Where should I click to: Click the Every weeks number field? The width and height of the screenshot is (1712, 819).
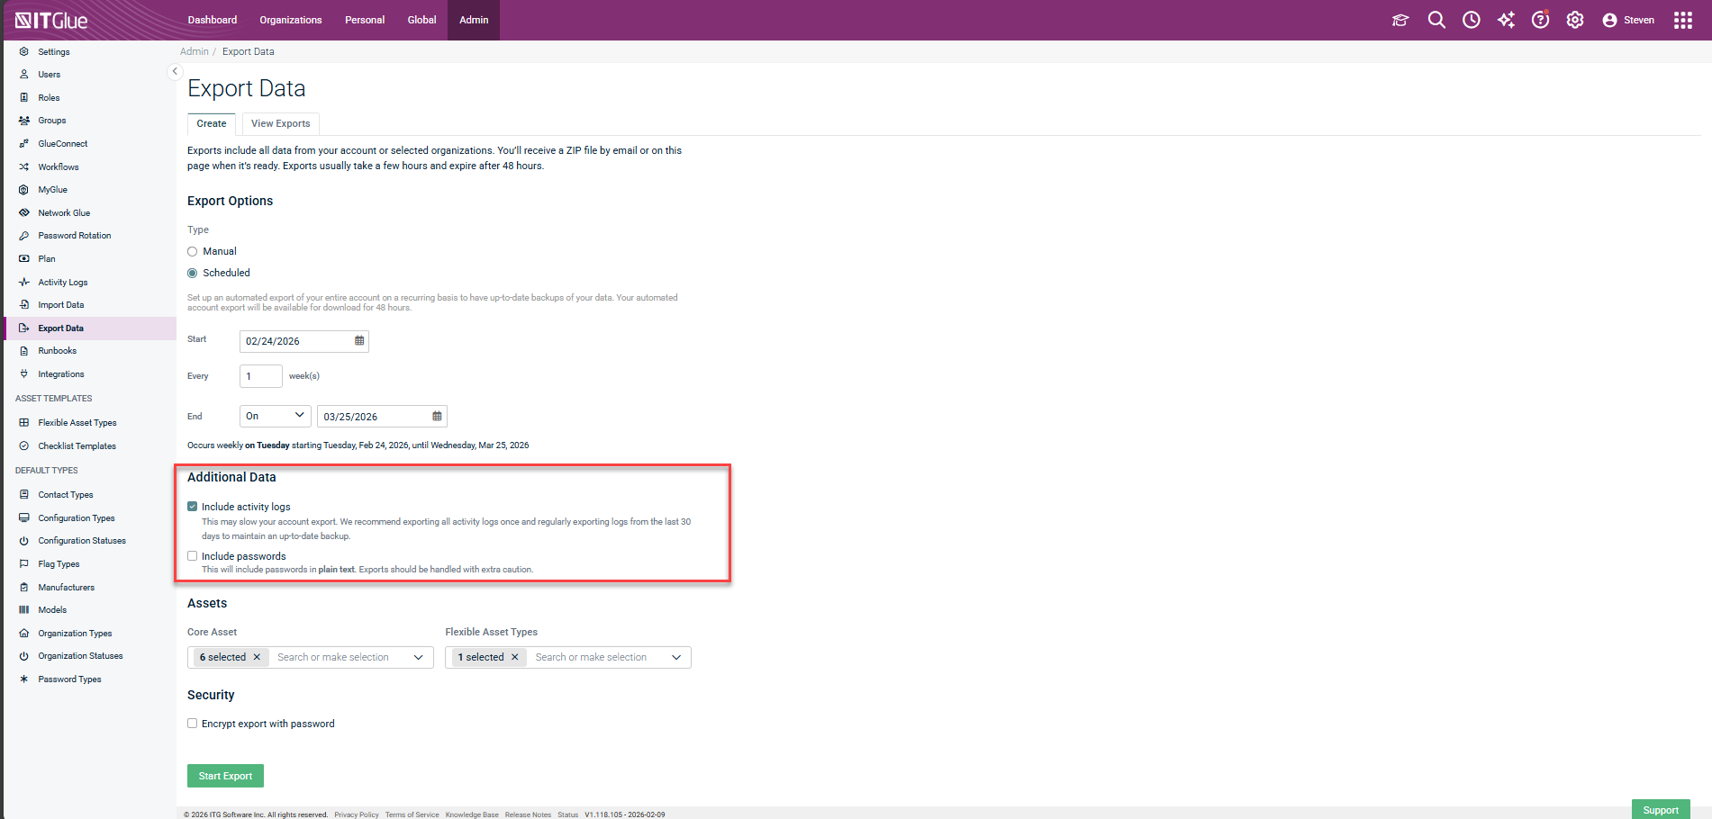[260, 376]
